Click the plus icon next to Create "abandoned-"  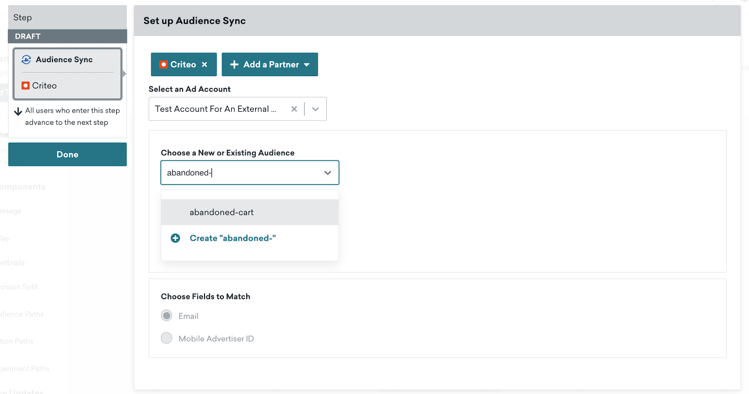176,238
